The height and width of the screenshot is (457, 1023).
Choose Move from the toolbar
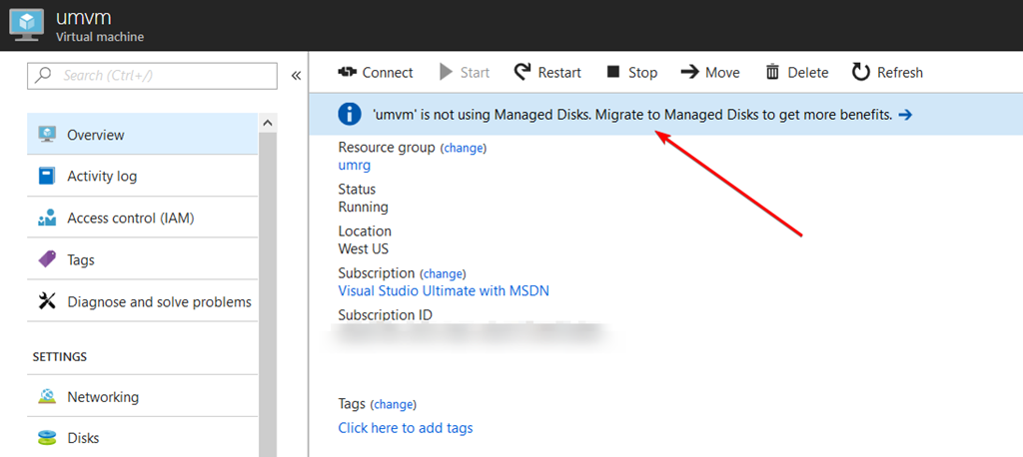[x=722, y=73]
